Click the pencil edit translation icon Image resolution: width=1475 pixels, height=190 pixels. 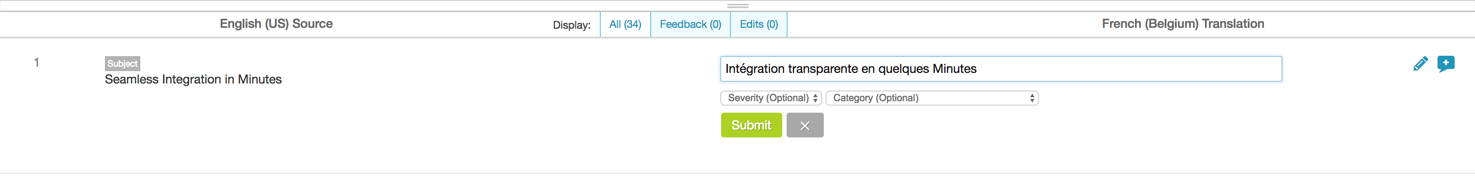pos(1420,64)
